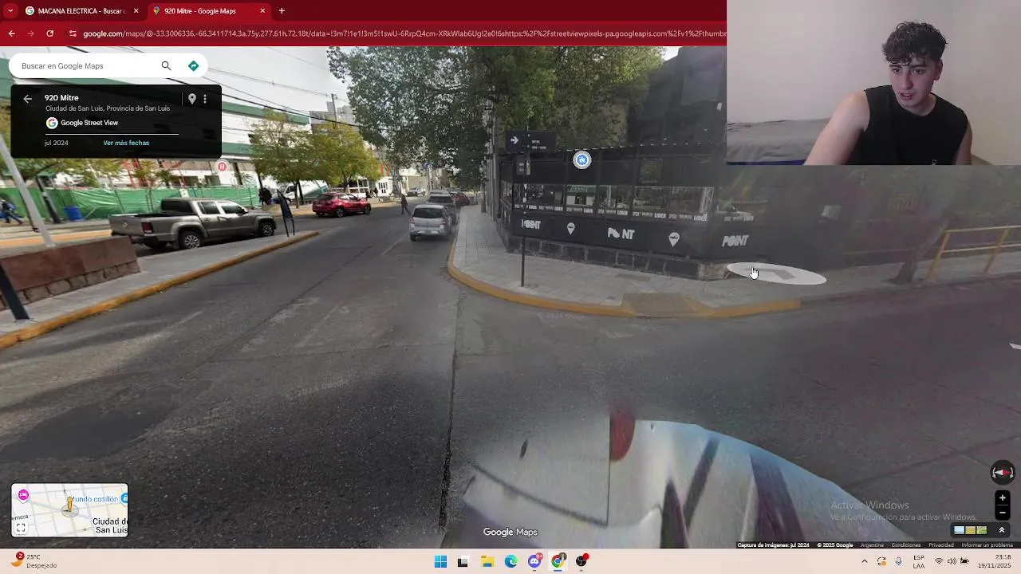1021x574 pixels.
Task: Expand the minimap using the fullscreen icon
Action: 21,528
